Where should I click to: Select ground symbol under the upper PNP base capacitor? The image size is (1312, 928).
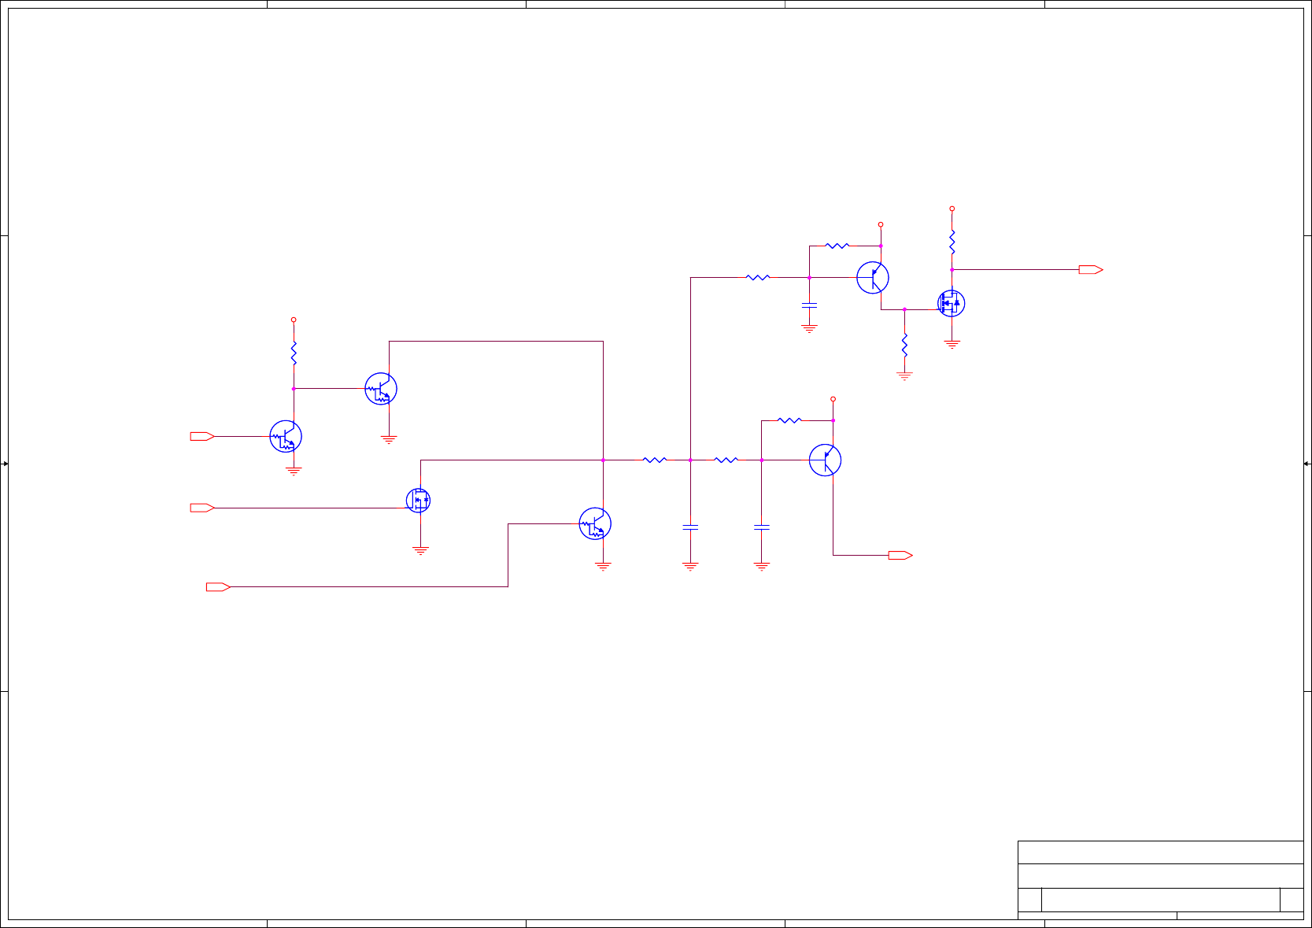click(x=809, y=328)
